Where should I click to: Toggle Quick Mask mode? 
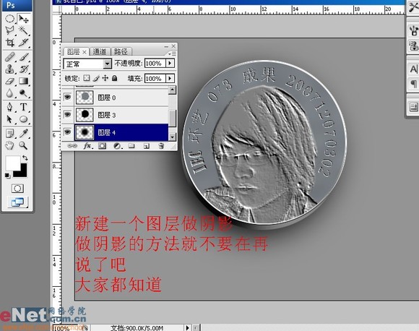(17, 189)
